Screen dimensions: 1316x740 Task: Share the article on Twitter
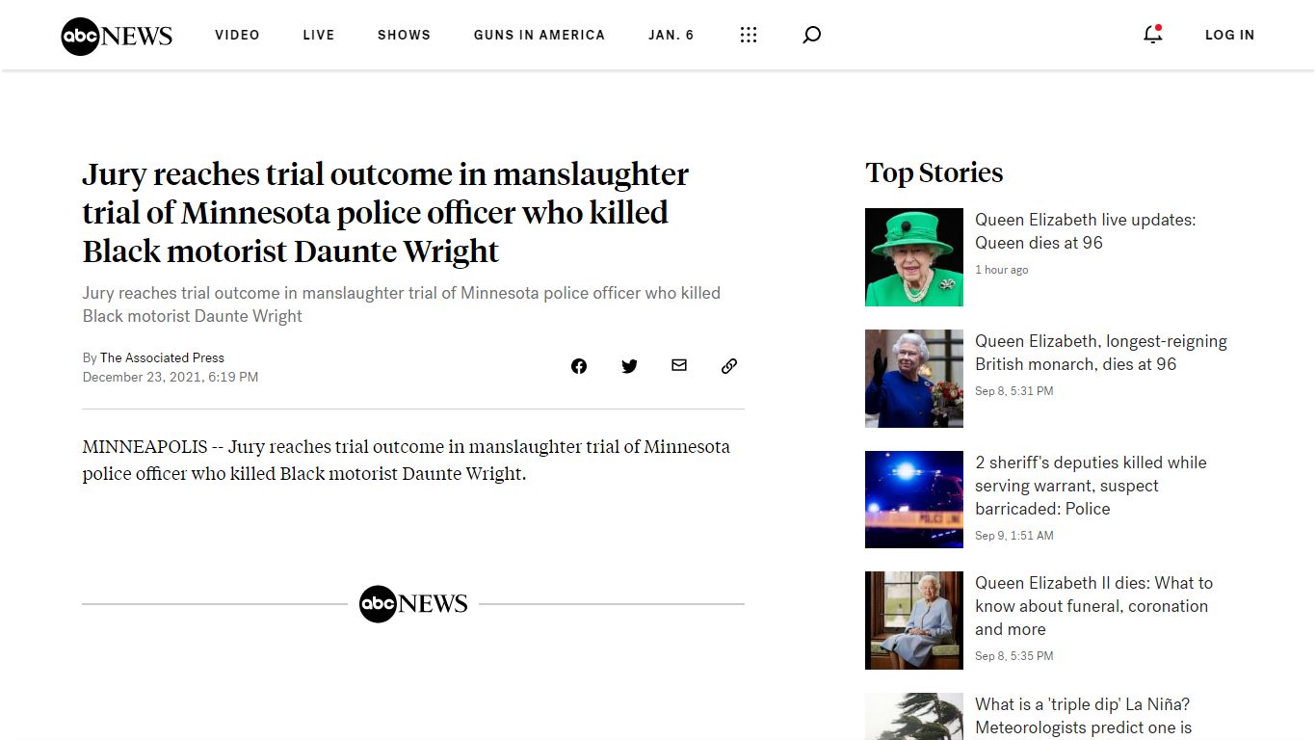point(629,366)
